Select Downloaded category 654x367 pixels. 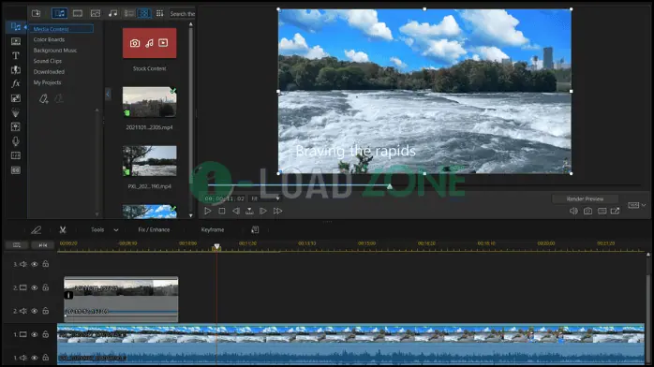(x=49, y=72)
